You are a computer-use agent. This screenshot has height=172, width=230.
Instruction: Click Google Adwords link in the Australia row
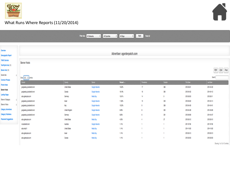[x=95, y=124]
